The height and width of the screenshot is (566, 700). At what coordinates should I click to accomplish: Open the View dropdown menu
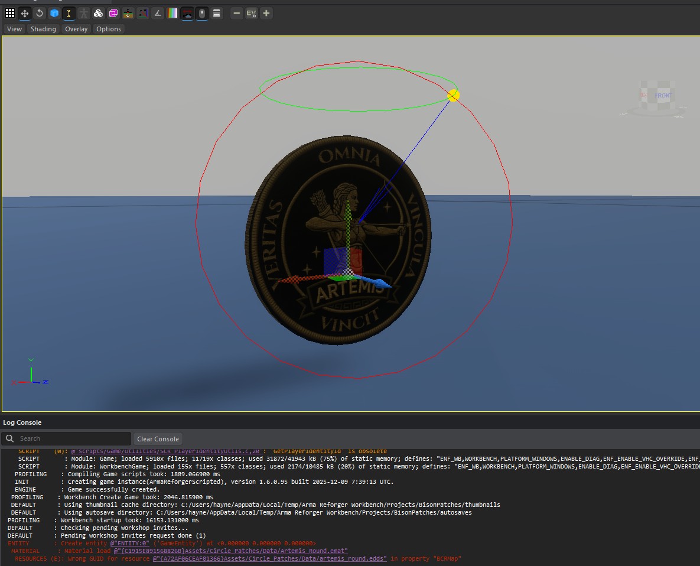(15, 29)
